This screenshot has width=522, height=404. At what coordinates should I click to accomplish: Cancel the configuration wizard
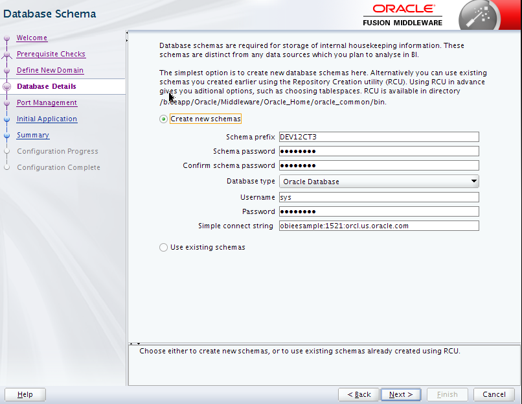(494, 394)
